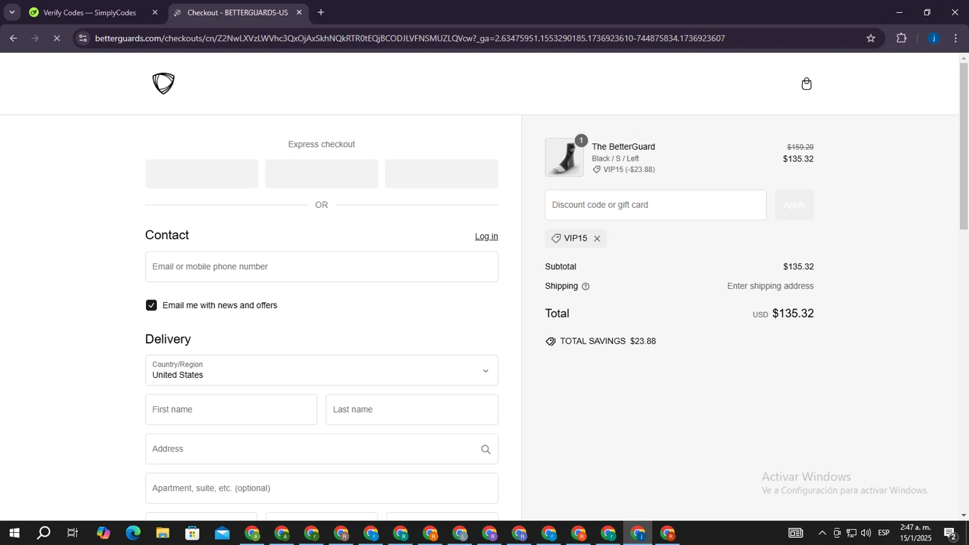Close the Verify Codes SimplyCodes tab
The height and width of the screenshot is (545, 969).
[x=155, y=12]
